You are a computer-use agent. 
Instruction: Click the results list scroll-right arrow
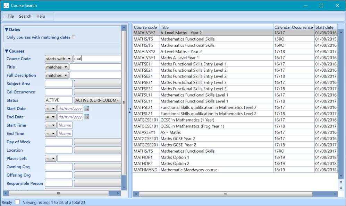pyautogui.click(x=336, y=194)
